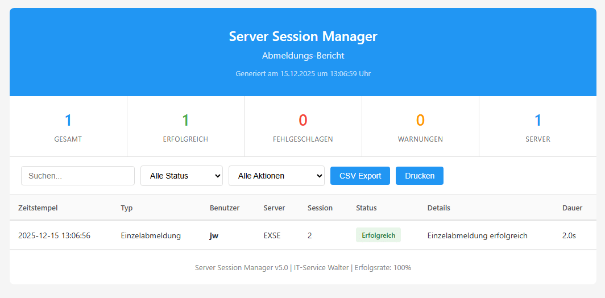Select the user jw in table row
The height and width of the screenshot is (298, 605).
pos(214,235)
